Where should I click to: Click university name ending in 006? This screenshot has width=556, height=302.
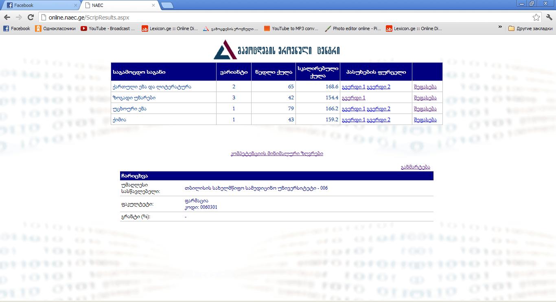pos(256,188)
